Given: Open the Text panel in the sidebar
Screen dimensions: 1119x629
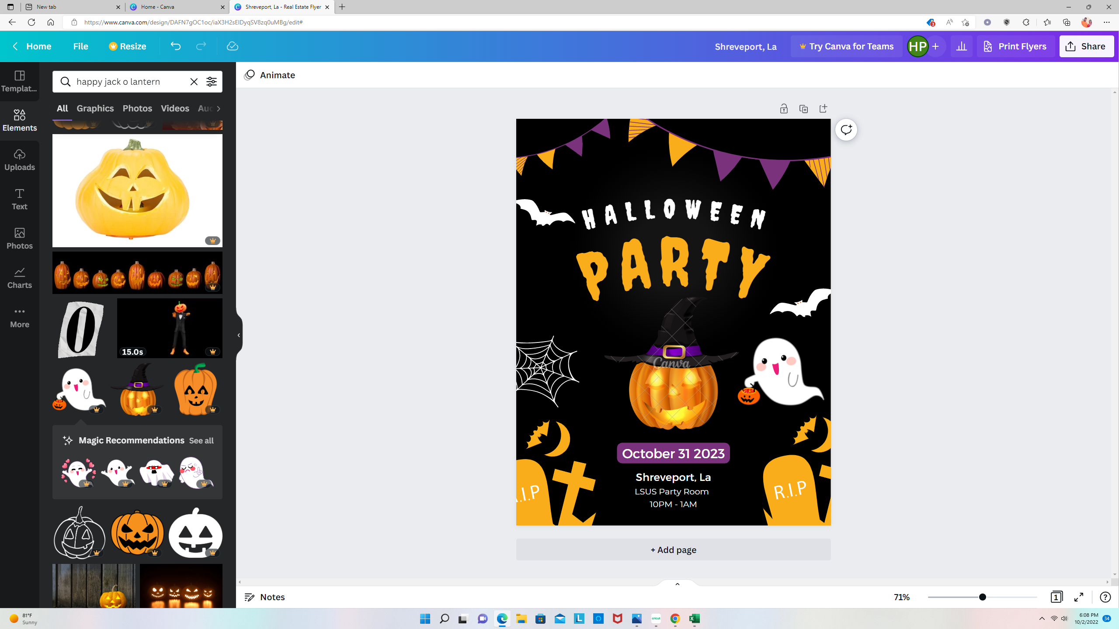Looking at the screenshot, I should point(19,199).
